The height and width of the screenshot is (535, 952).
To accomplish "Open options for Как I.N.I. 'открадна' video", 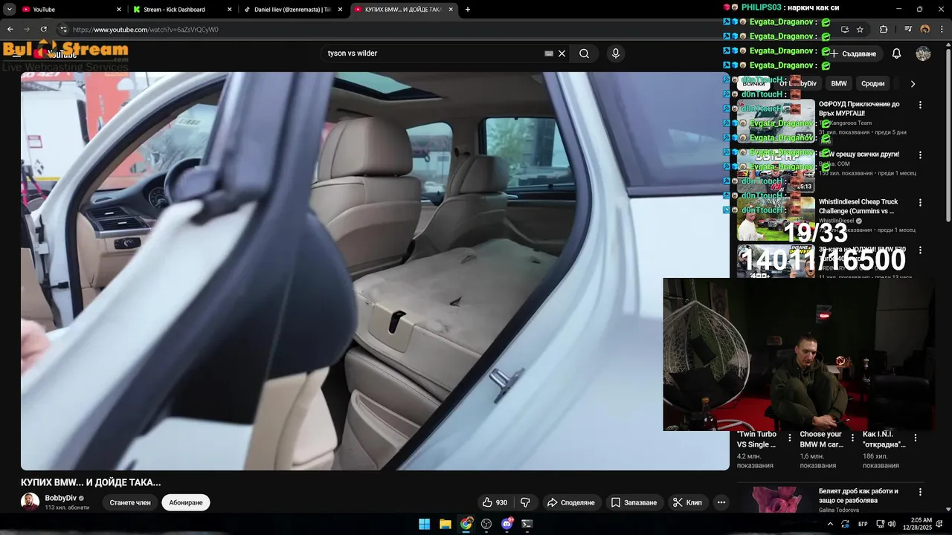I will tap(915, 438).
